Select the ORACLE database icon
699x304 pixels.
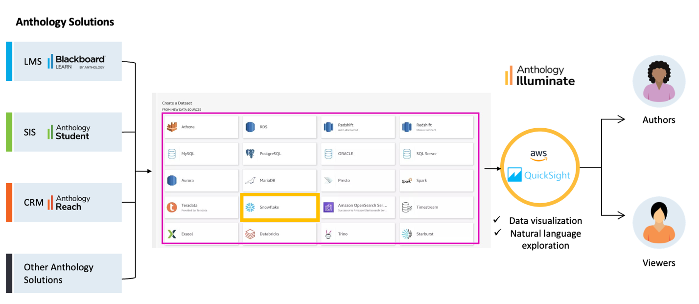coord(328,154)
